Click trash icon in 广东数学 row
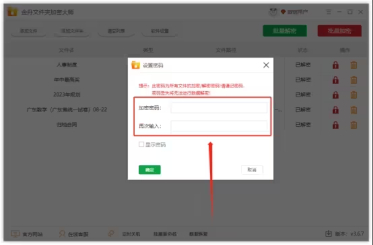Viewport: 373px width, 245px height. coord(354,110)
